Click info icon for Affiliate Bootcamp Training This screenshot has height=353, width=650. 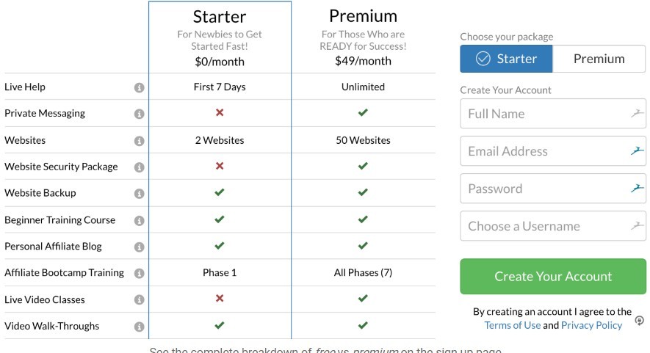(x=140, y=274)
